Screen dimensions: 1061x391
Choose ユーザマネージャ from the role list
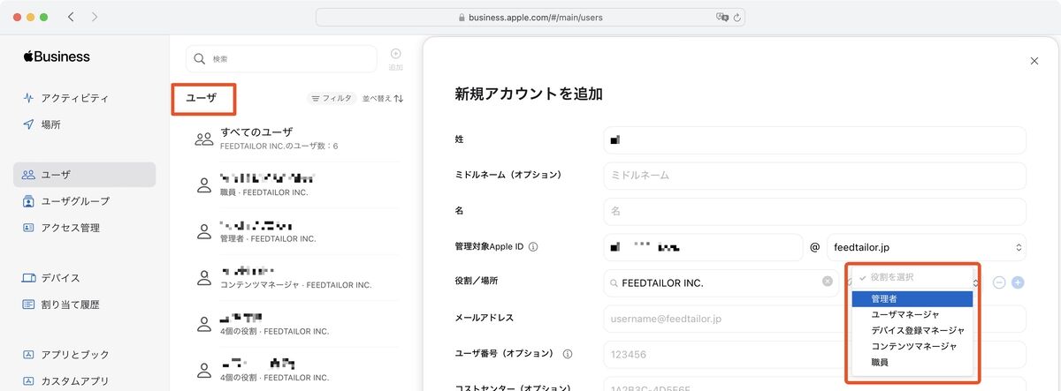[912, 314]
